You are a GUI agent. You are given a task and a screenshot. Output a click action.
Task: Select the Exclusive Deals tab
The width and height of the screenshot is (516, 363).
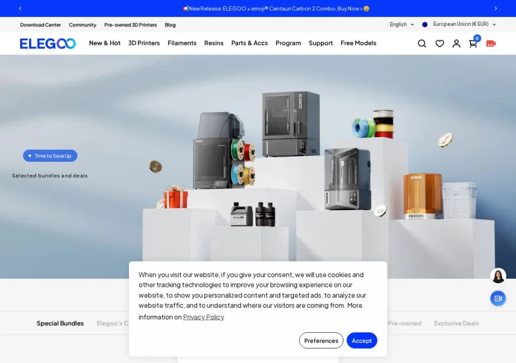pos(456,323)
